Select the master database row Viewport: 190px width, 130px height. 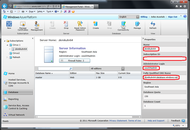[88, 77]
